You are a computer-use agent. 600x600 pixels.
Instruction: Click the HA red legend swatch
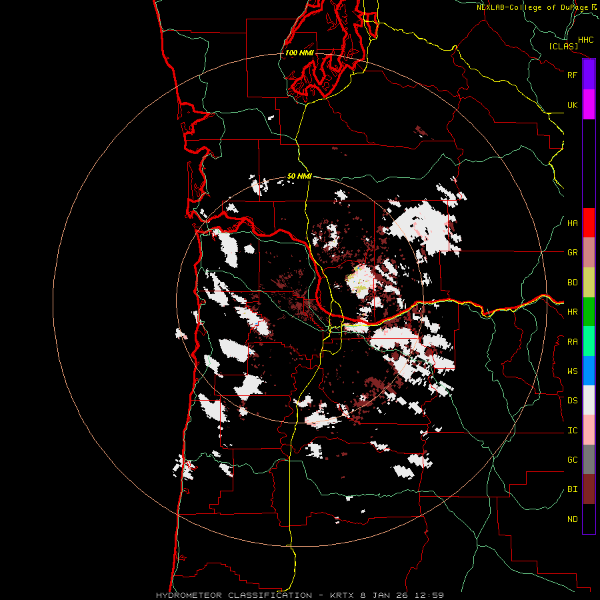[589, 223]
